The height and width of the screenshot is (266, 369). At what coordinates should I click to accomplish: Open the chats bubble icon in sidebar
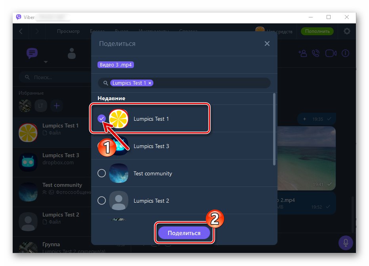(x=32, y=53)
